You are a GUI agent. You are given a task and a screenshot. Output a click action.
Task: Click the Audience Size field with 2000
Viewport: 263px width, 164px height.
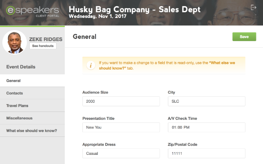point(121,101)
